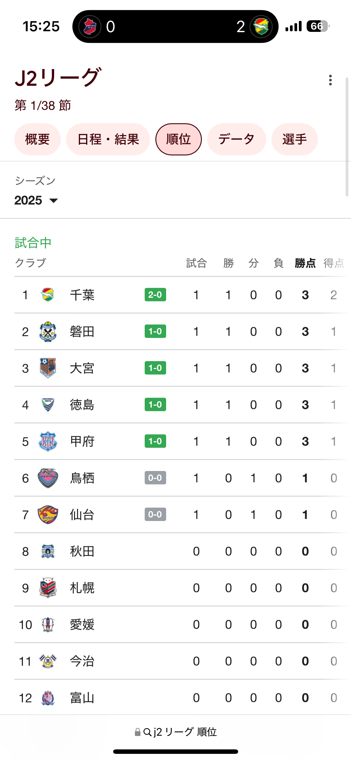Tap the Kofu (甲府) club crest
The image size is (351, 761).
[48, 441]
